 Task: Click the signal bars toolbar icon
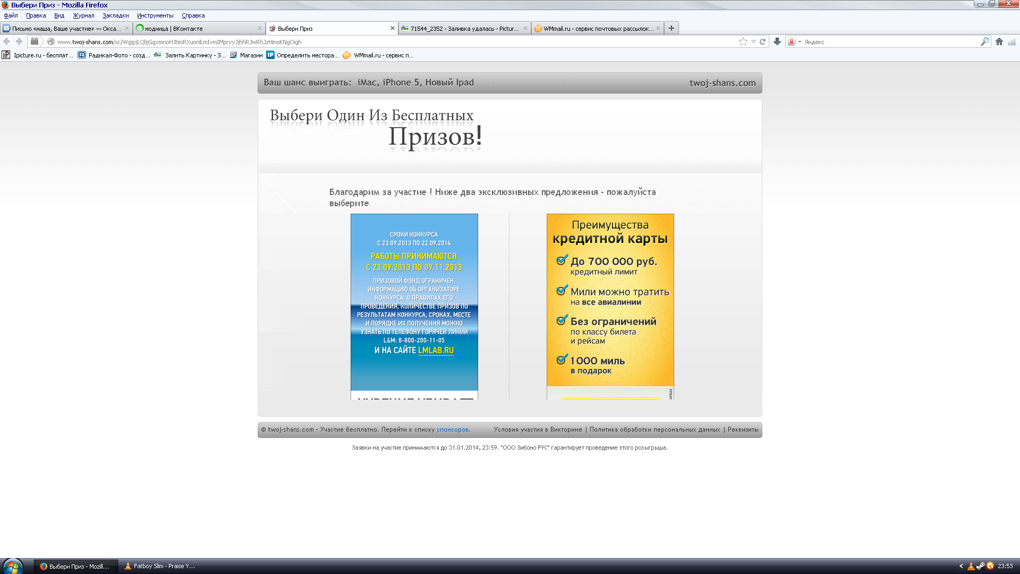click(x=1012, y=41)
